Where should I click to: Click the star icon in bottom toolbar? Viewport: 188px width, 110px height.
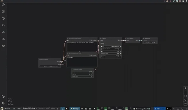point(82,109)
